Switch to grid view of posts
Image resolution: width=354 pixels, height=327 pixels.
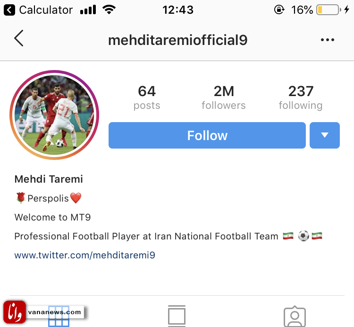pos(59,316)
